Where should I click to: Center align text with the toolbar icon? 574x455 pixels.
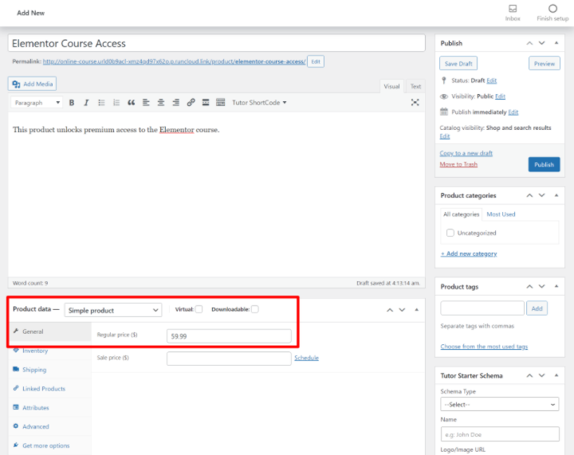(x=161, y=103)
